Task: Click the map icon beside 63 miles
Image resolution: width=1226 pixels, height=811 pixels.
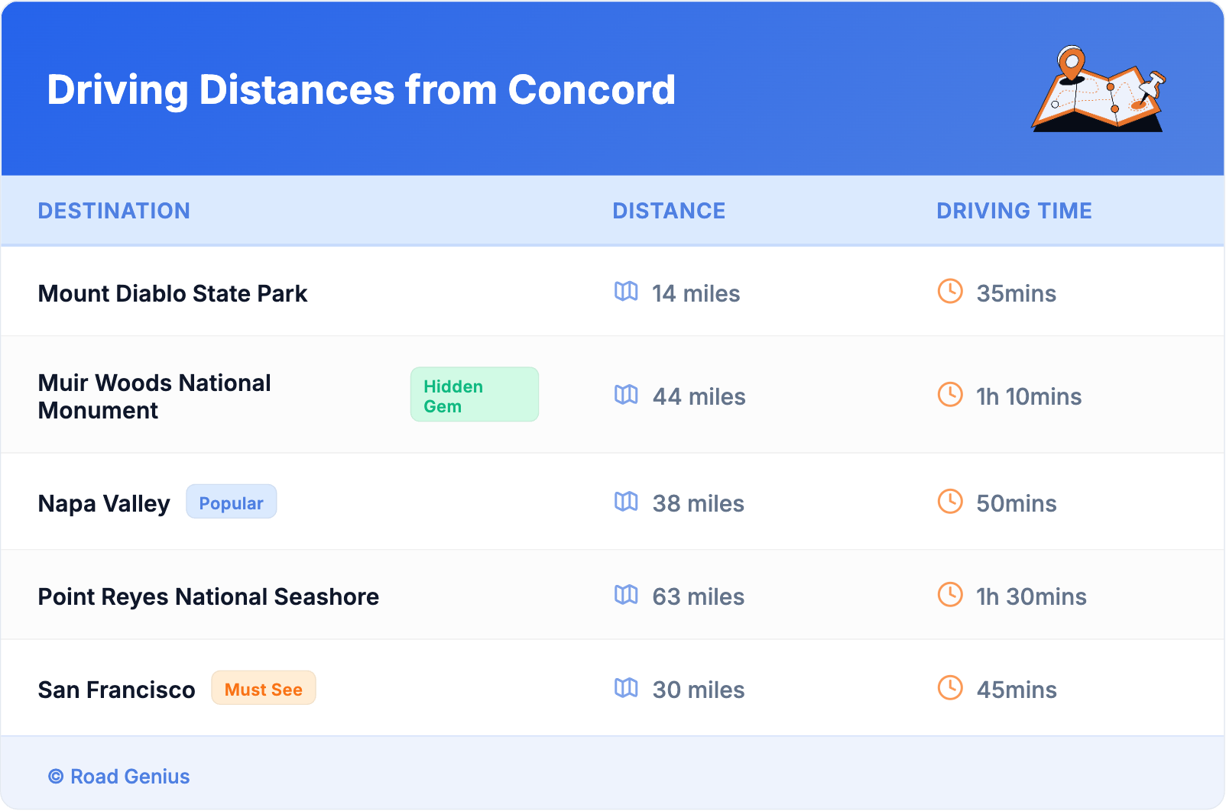Action: pos(626,595)
